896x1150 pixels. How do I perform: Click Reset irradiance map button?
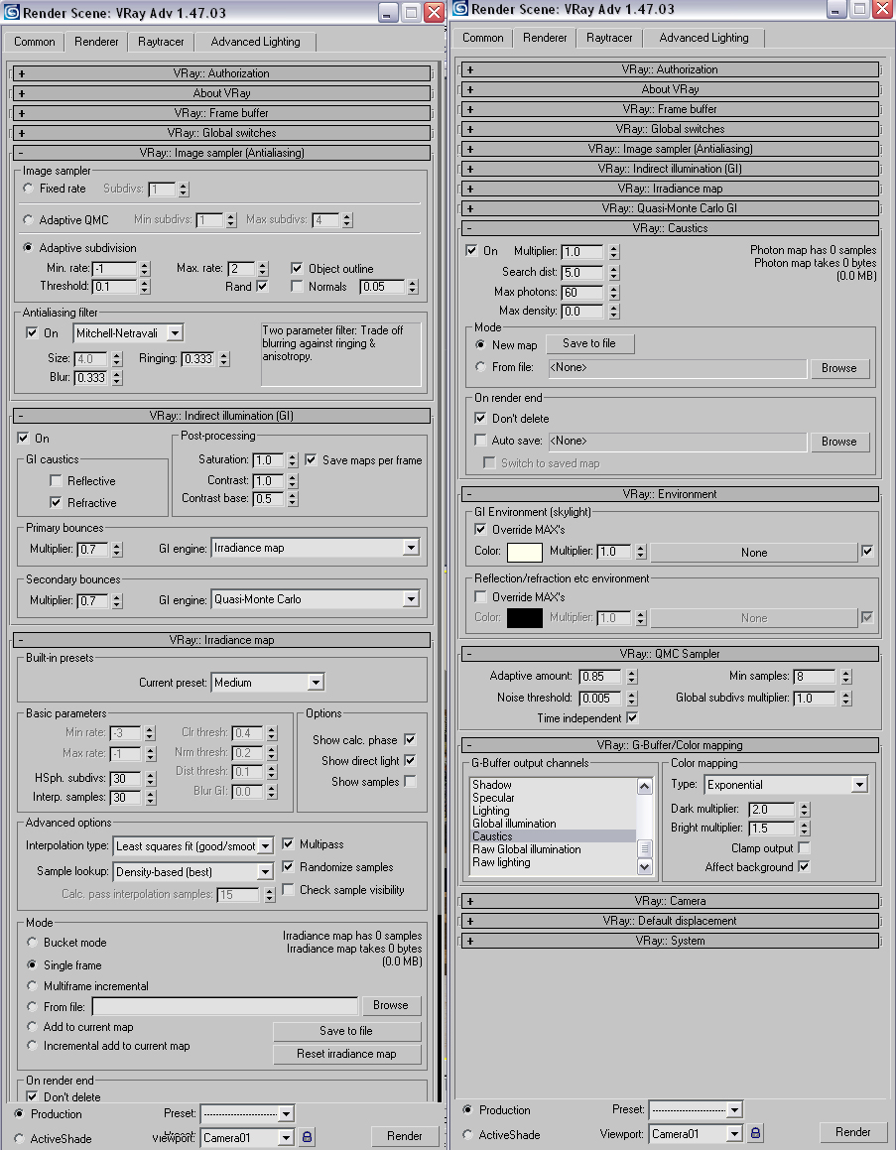point(347,1054)
